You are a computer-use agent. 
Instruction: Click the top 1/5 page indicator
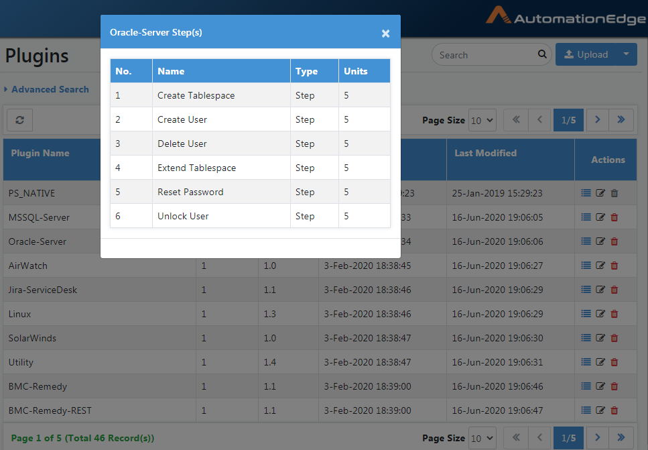(568, 120)
